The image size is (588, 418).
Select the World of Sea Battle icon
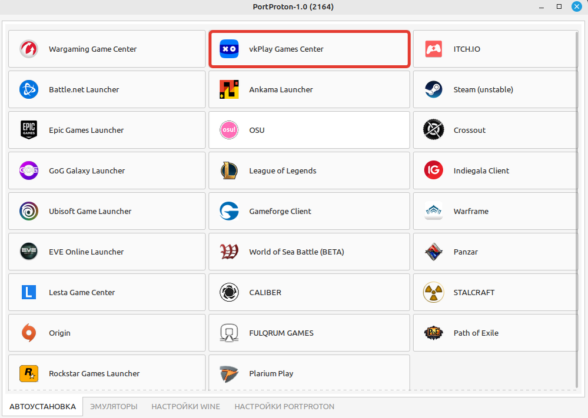click(x=229, y=252)
